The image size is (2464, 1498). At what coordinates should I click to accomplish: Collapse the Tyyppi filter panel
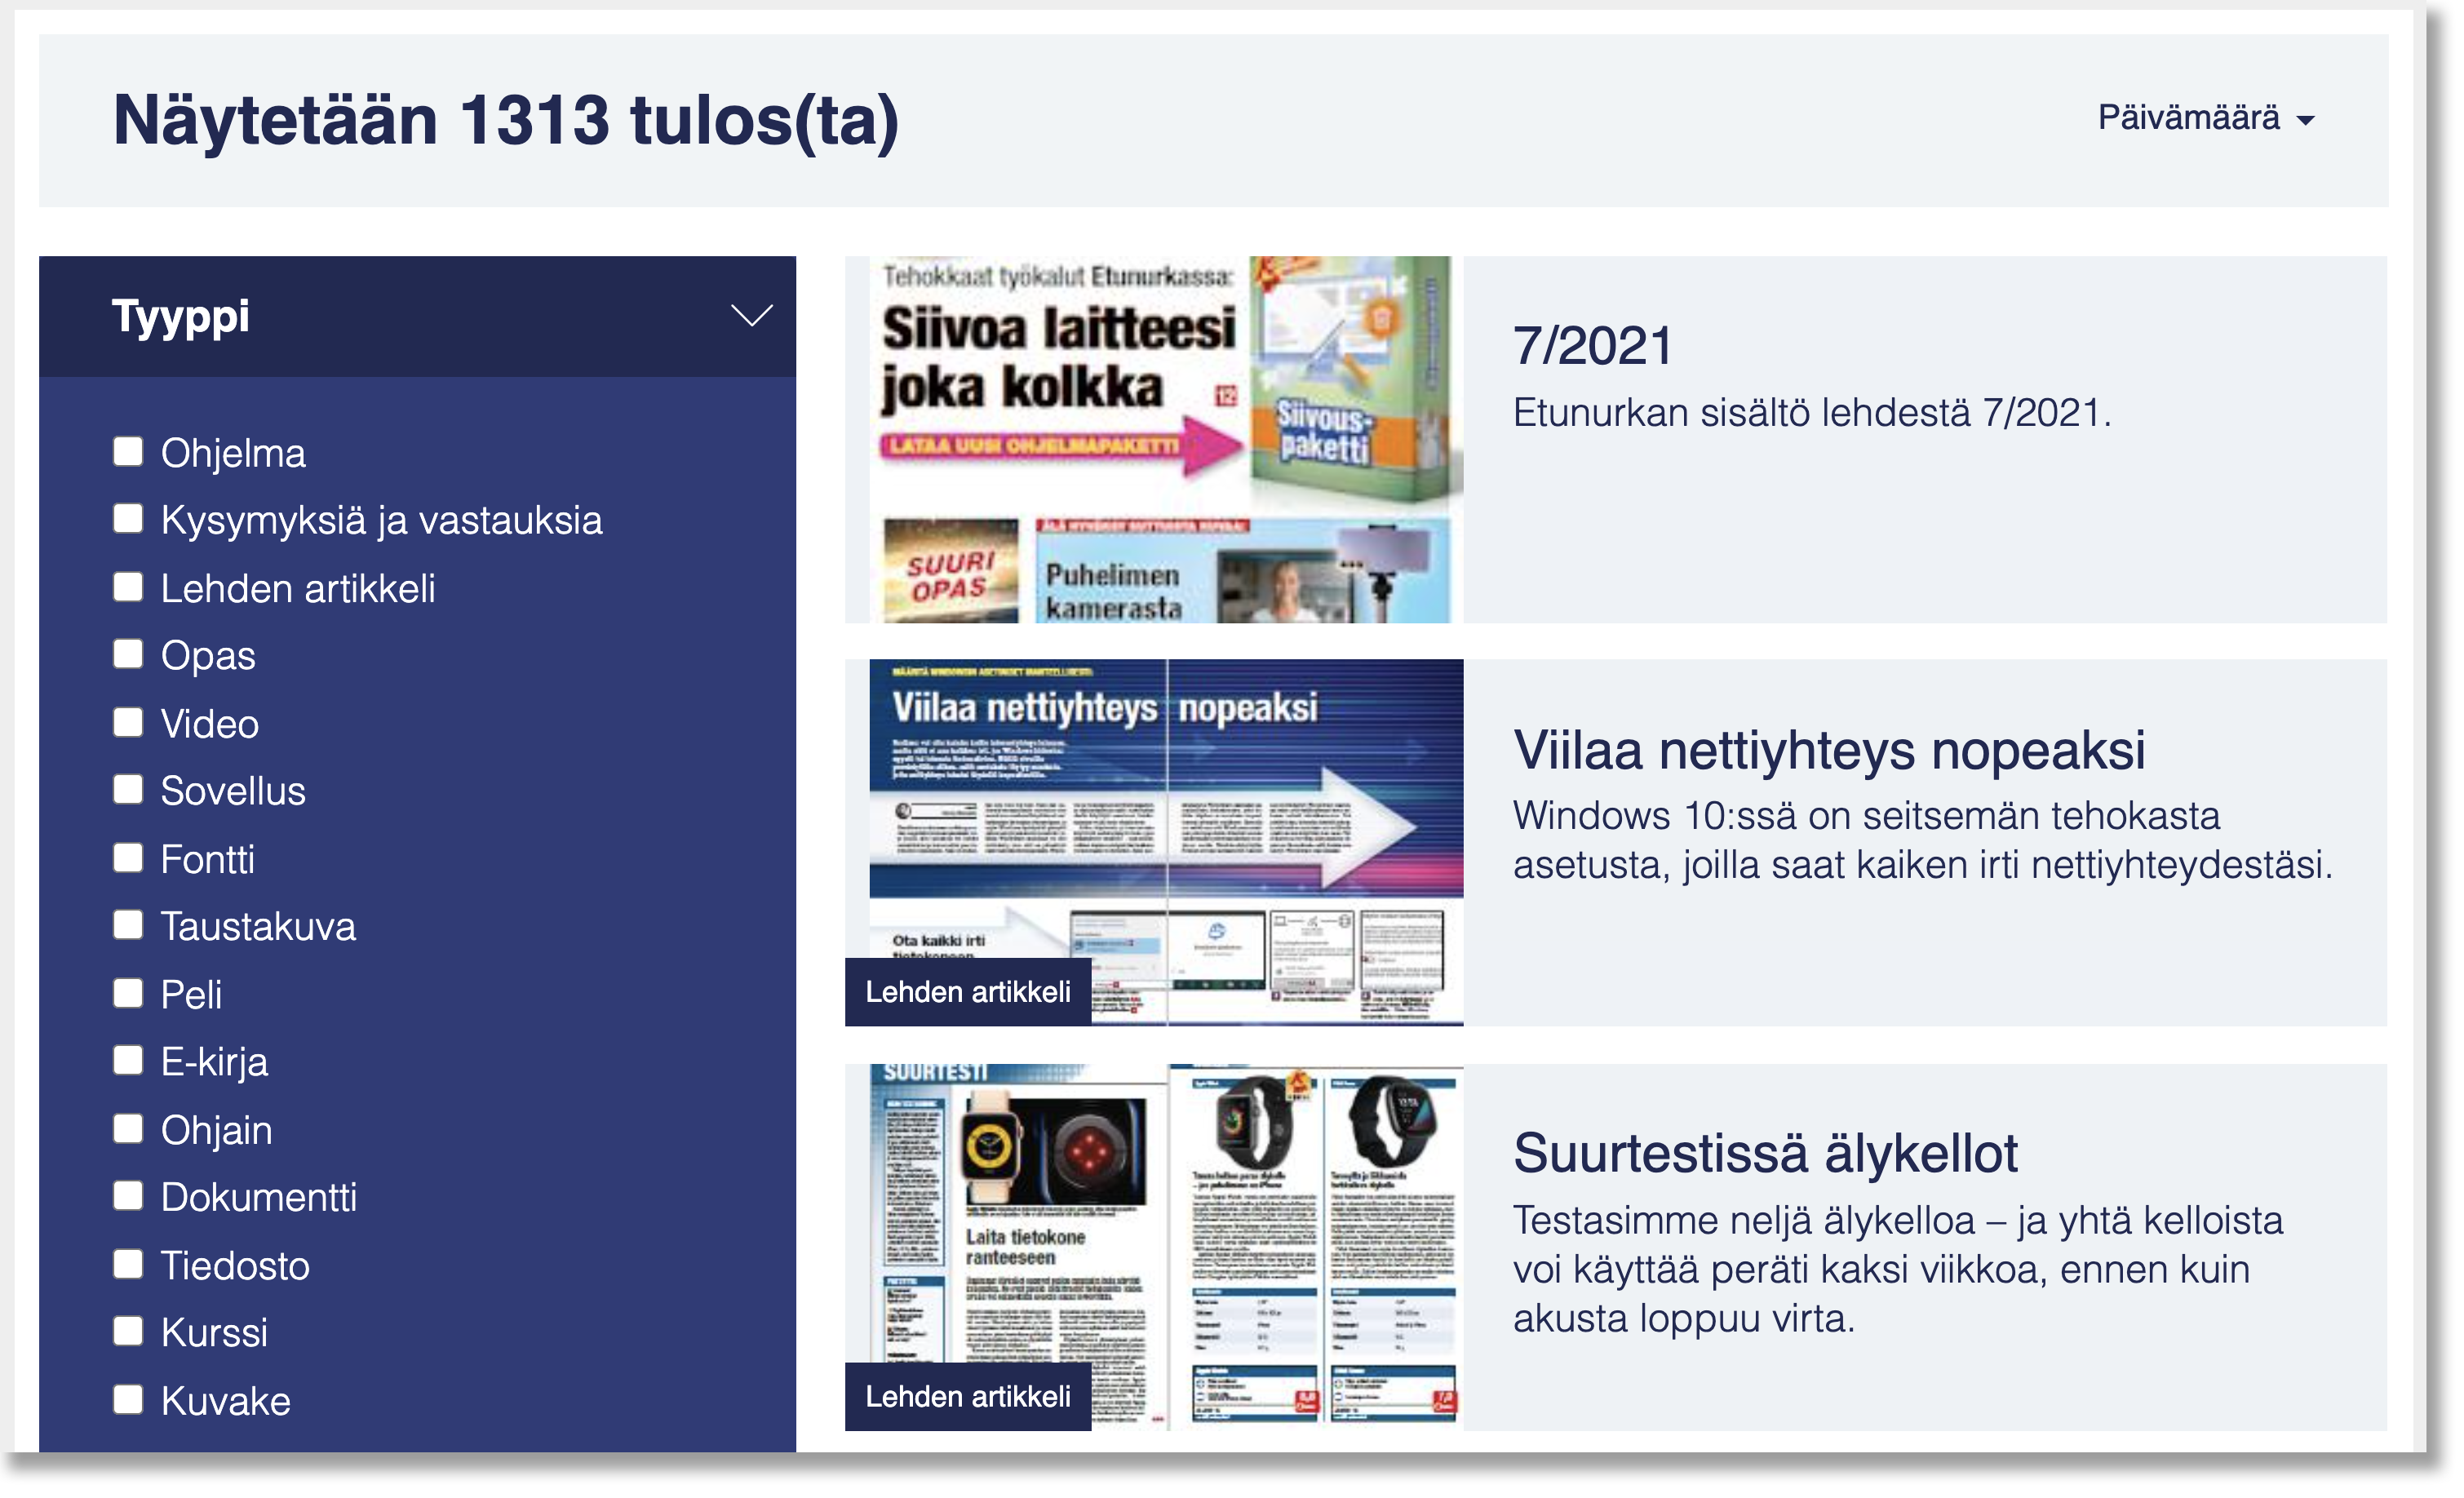(x=751, y=316)
